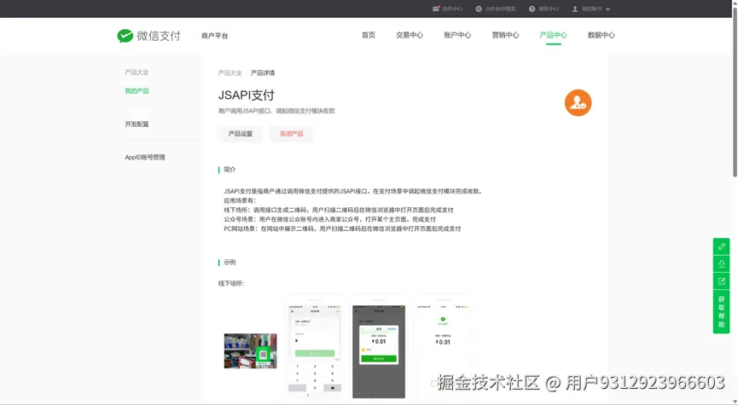This screenshot has width=738, height=405.
Task: Open the message center envelope icon
Action: coord(436,9)
